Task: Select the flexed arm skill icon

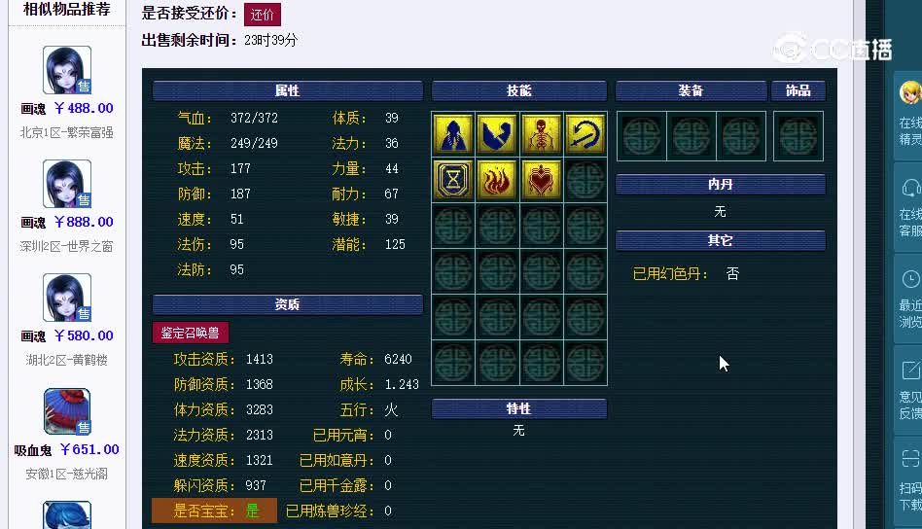Action: [497, 134]
